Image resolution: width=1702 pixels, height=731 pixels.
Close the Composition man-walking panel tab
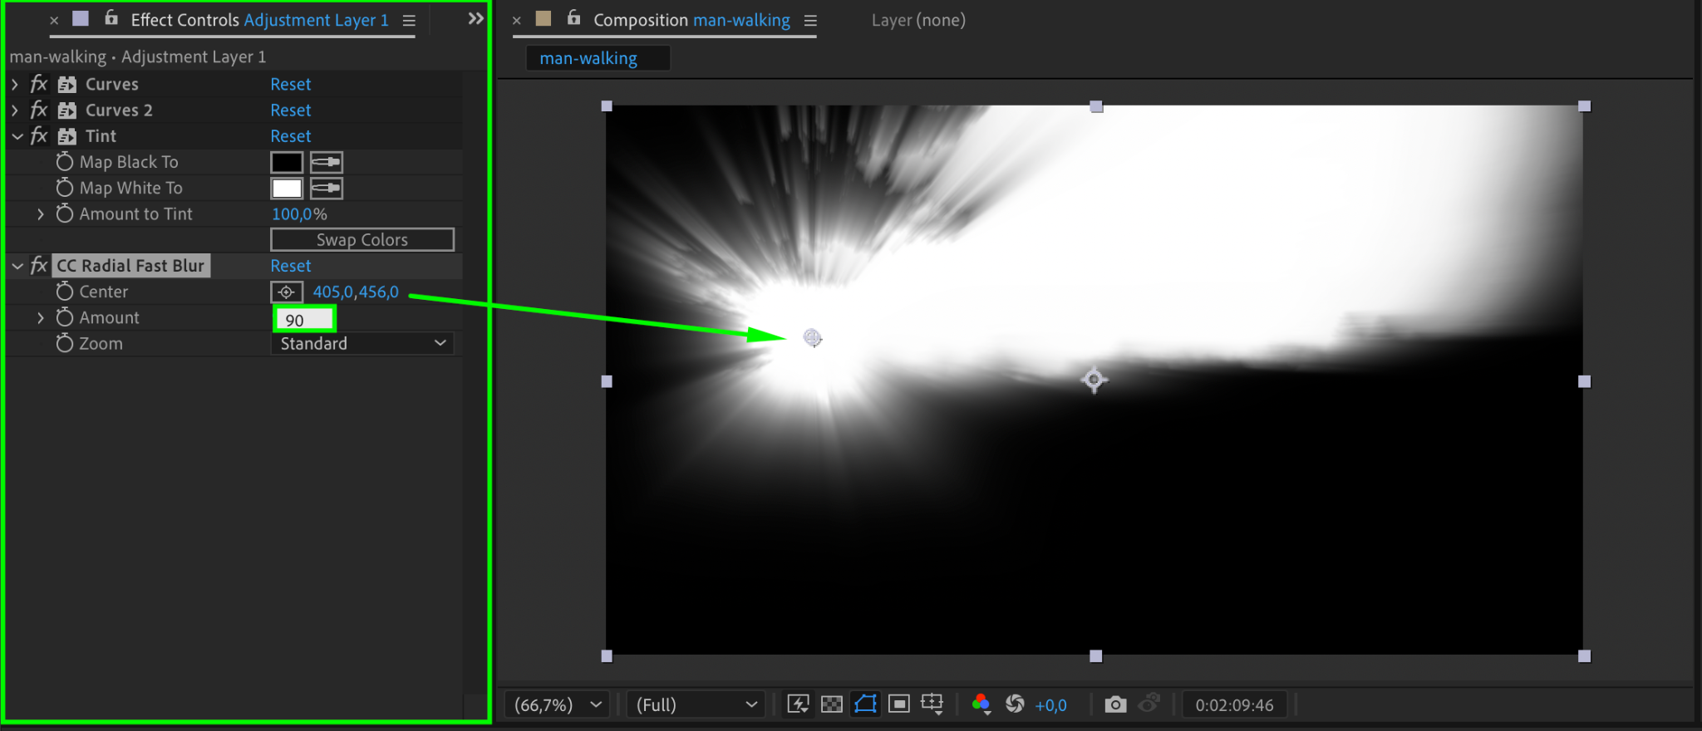[x=517, y=21]
